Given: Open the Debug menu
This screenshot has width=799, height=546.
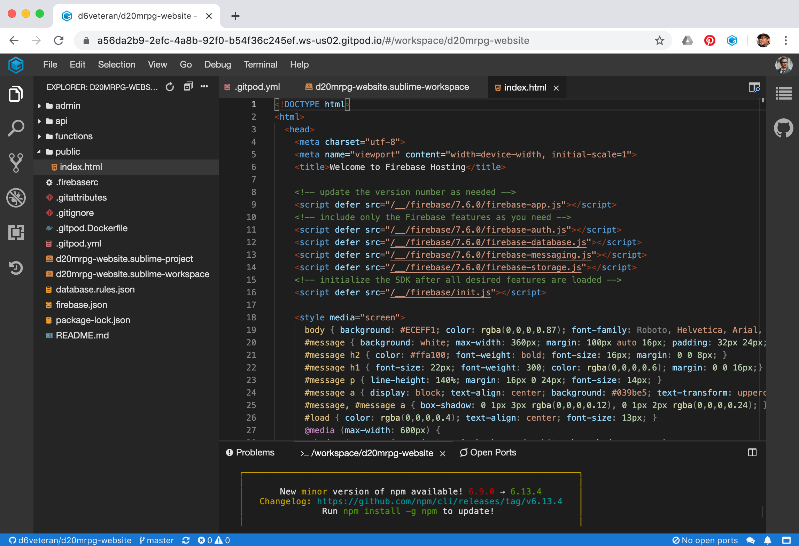Looking at the screenshot, I should 218,64.
